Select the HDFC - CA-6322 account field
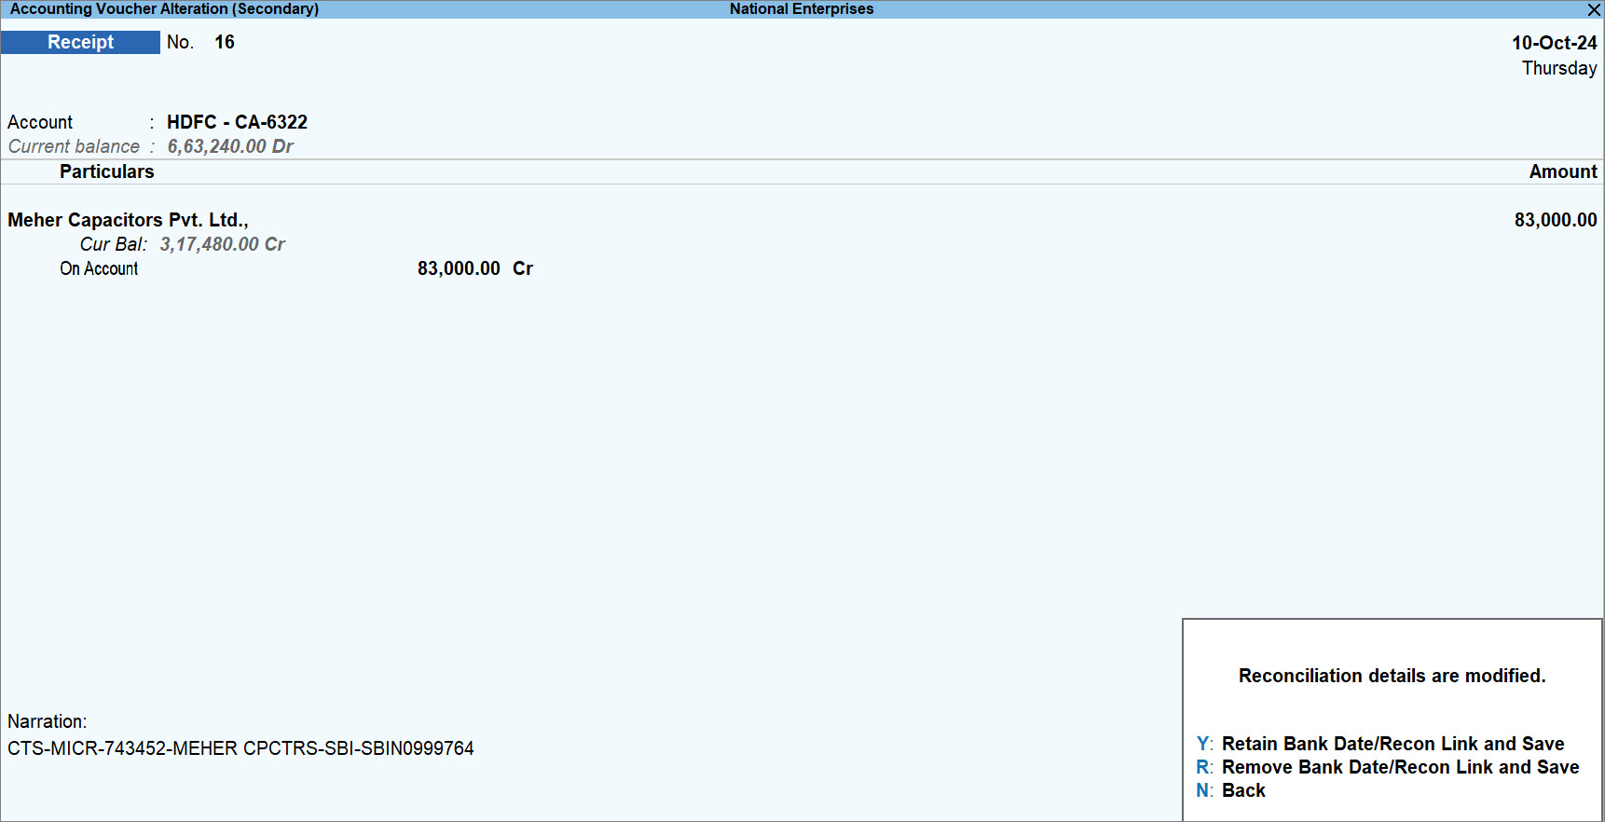1605x822 pixels. pyautogui.click(x=237, y=122)
